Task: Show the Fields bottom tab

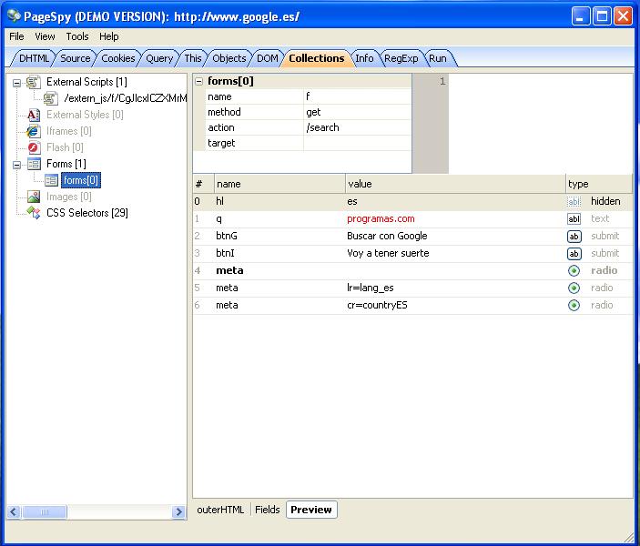Action: tap(268, 510)
